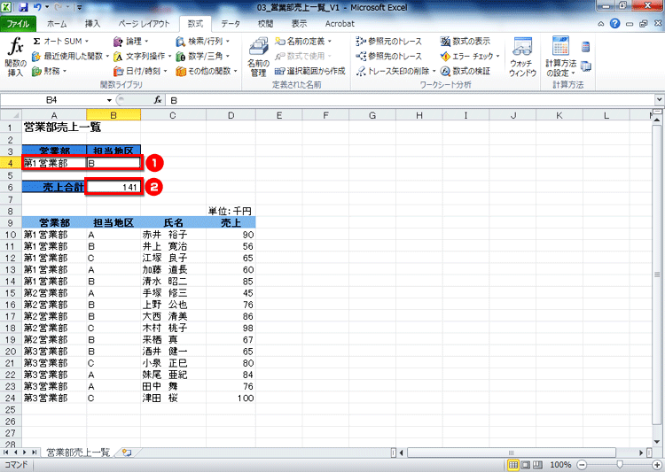
Task: Click the zoom out minus button
Action: coord(583,465)
